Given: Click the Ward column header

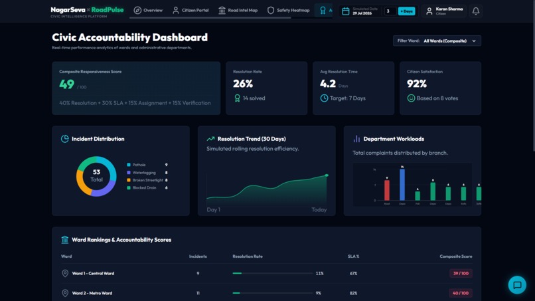Looking at the screenshot, I should pos(66,256).
